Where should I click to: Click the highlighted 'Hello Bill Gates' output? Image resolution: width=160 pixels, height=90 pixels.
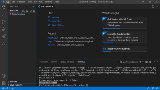[x=48, y=83]
